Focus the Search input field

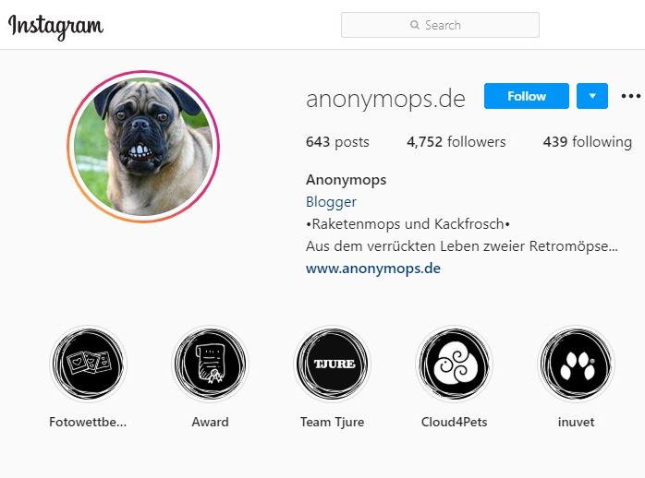pos(440,25)
